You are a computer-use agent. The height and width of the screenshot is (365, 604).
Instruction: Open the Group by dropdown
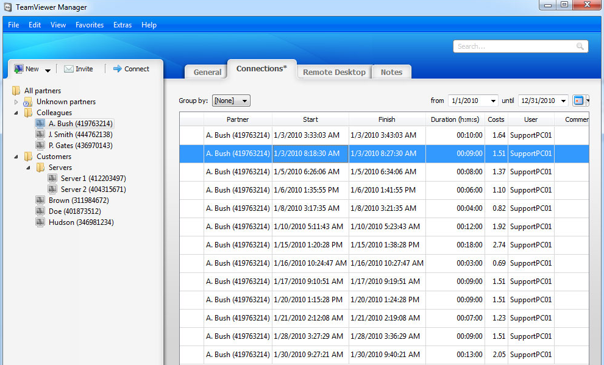231,101
